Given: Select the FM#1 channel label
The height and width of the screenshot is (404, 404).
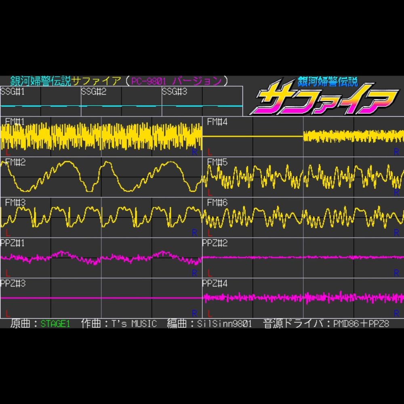Looking at the screenshot, I should 15,122.
